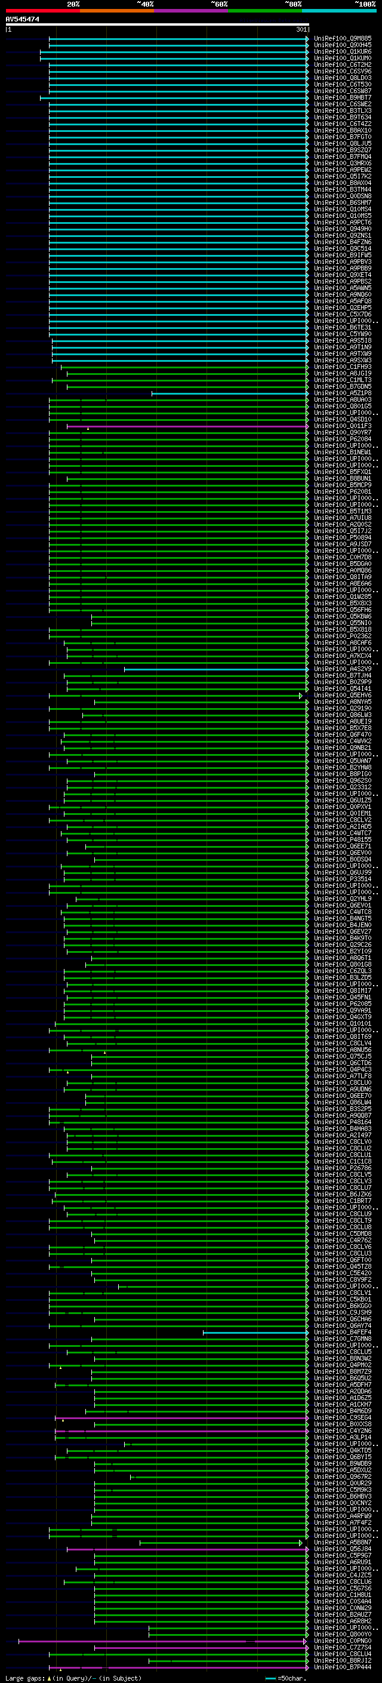
Task: Select the UniRef100_Q3HRX6 label
Action: 342,164
